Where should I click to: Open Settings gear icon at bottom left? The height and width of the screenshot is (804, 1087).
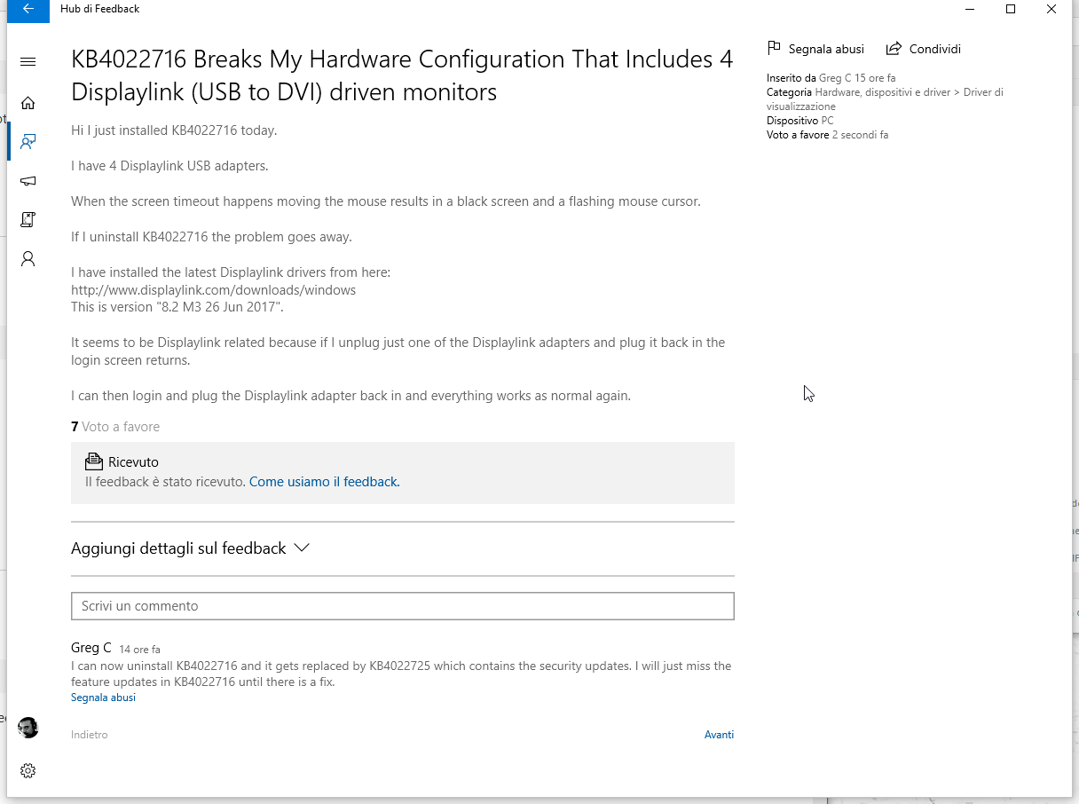[x=28, y=770]
